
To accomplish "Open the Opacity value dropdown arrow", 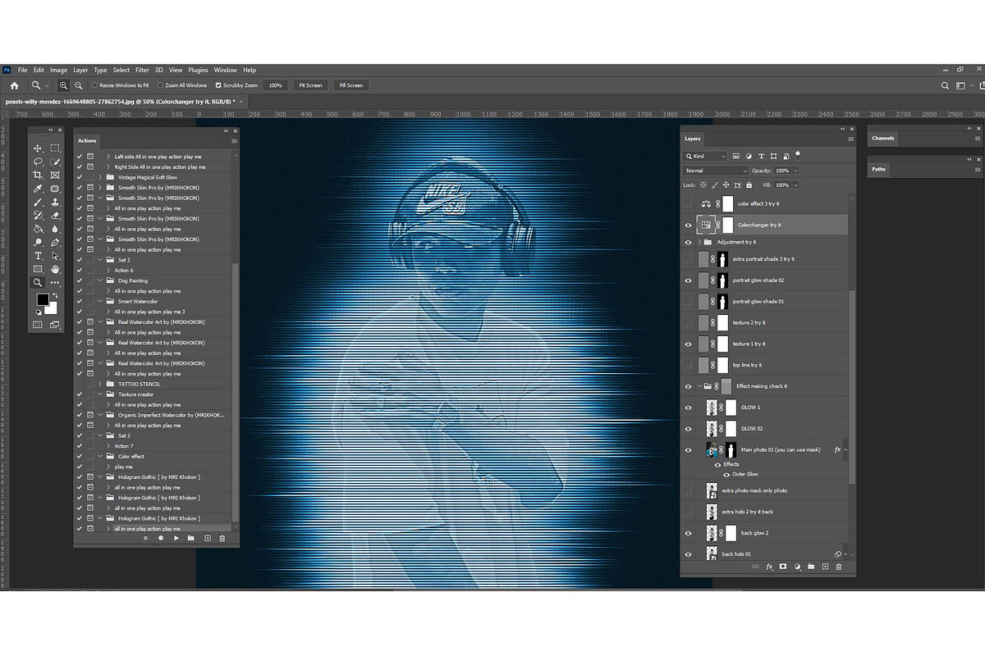I will coord(795,171).
